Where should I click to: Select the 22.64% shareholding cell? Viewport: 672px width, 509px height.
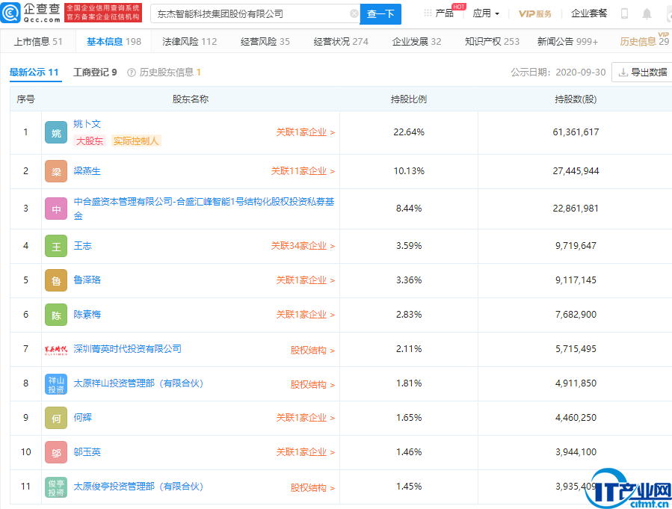click(x=409, y=132)
